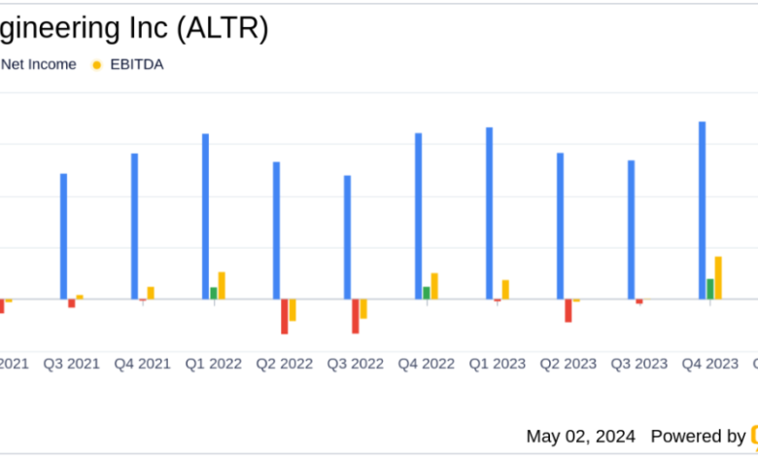This screenshot has height=457, width=758.
Task: Click the red net loss bar for Q2 2022
Action: (285, 317)
